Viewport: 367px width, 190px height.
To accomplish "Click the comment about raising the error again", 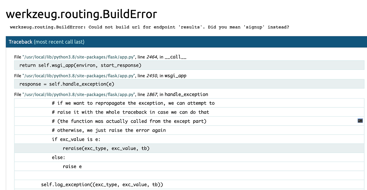I will [x=108, y=130].
